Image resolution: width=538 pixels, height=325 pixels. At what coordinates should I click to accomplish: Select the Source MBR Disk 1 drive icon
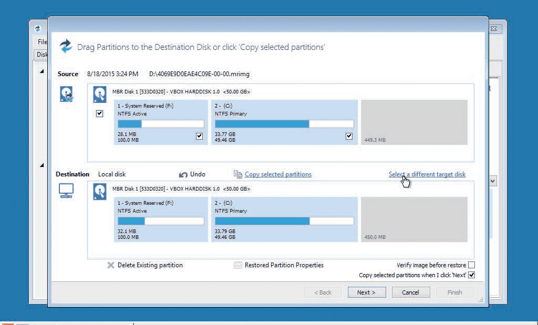pos(100,95)
